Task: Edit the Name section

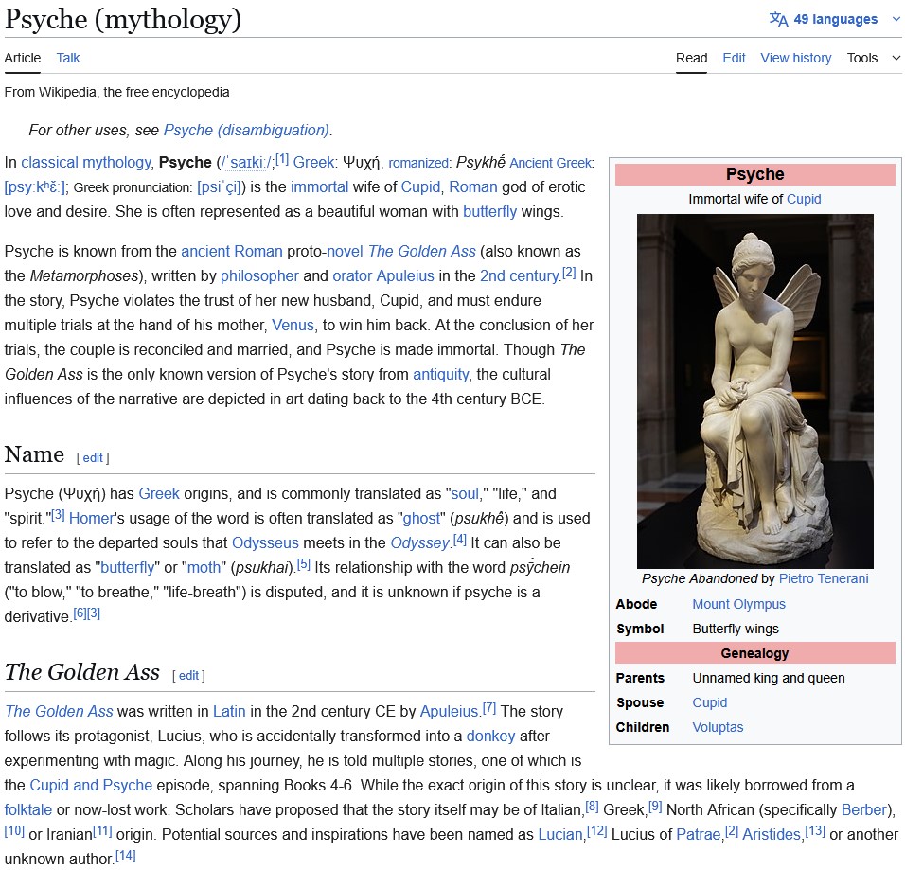Action: pyautogui.click(x=93, y=458)
